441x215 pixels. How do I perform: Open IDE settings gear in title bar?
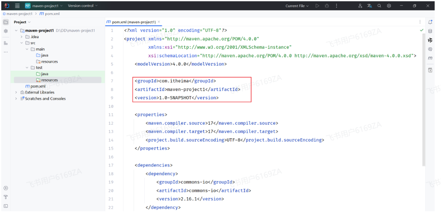click(x=389, y=6)
